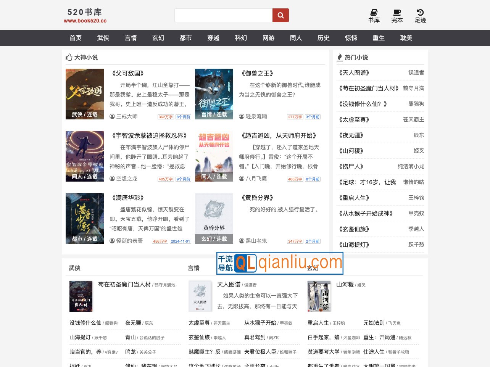Click the 山河稷 book cover

(x=319, y=296)
